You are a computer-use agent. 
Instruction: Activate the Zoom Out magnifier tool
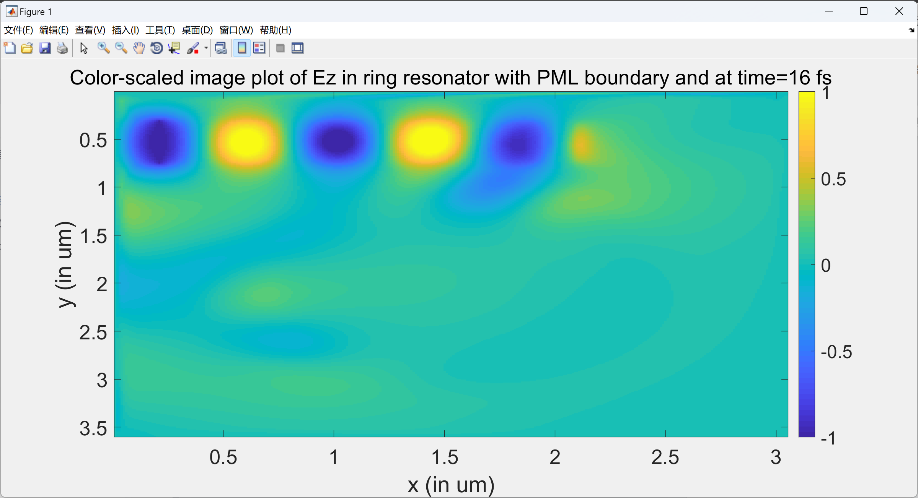121,48
